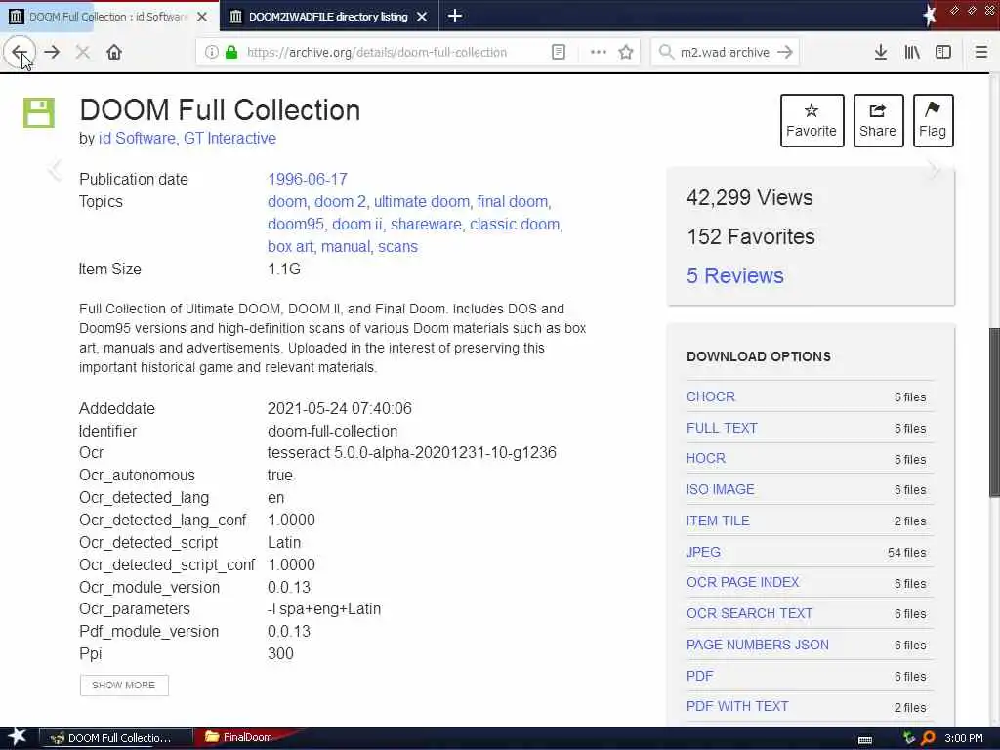Click the green network tray icon
Image resolution: width=1000 pixels, height=750 pixels.
point(909,738)
